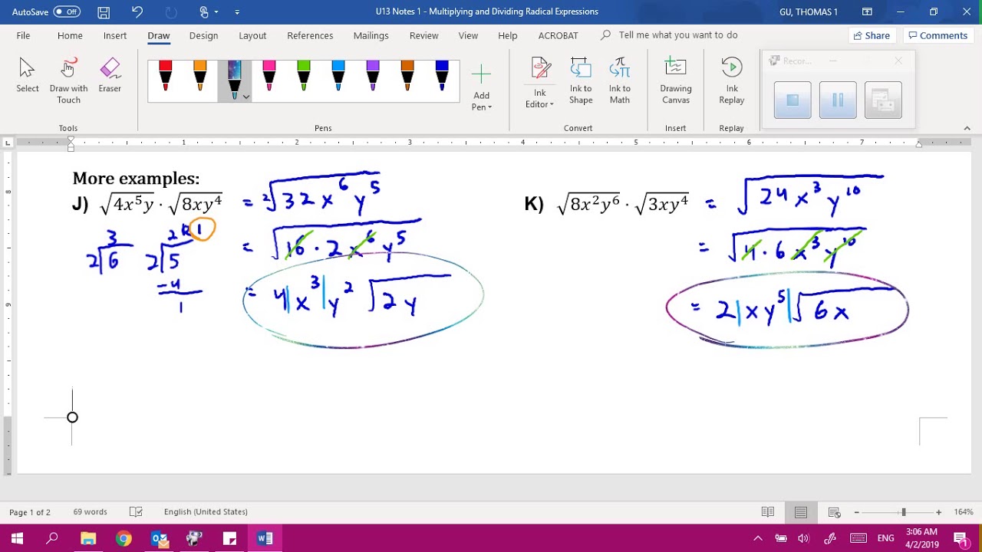Stop the screen recording
This screenshot has width=982, height=552.
click(793, 100)
